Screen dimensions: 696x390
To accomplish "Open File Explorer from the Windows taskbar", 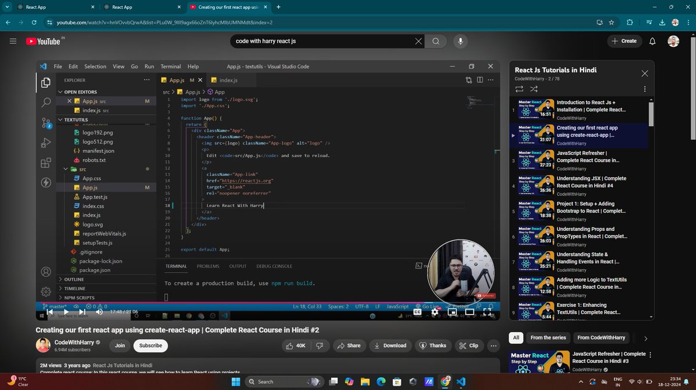I will point(364,382).
